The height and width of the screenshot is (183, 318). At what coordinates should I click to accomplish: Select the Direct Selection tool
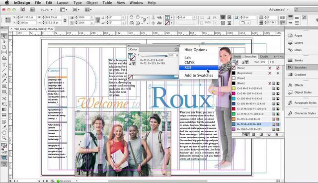(4, 41)
